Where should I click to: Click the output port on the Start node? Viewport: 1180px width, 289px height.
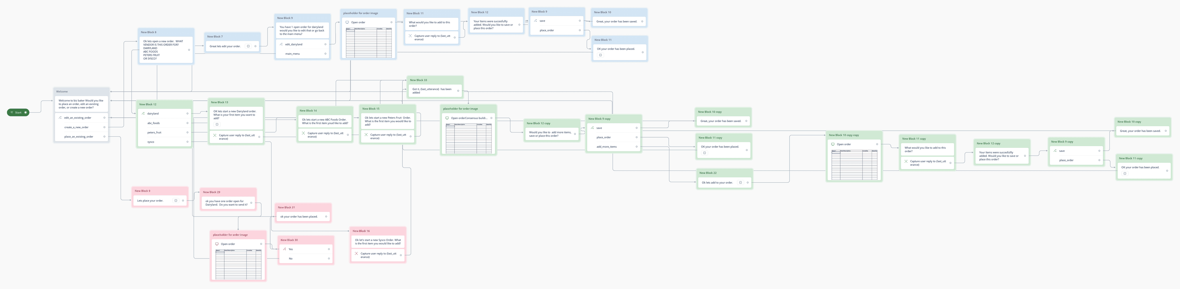[26, 112]
